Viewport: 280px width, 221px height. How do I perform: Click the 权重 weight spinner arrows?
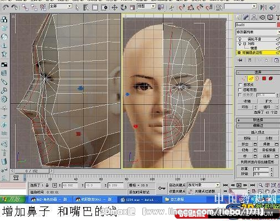pyautogui.click(x=271, y=169)
